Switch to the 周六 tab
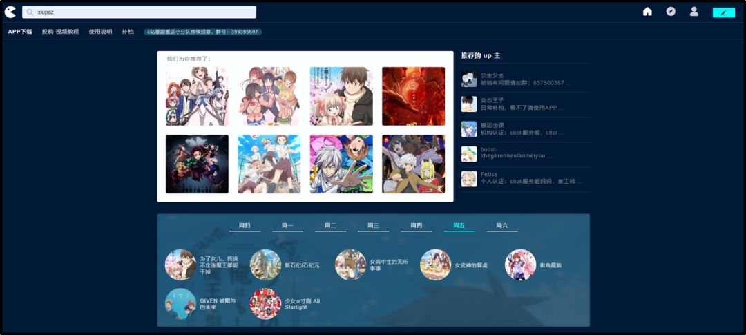Image resolution: width=746 pixels, height=335 pixels. (502, 226)
